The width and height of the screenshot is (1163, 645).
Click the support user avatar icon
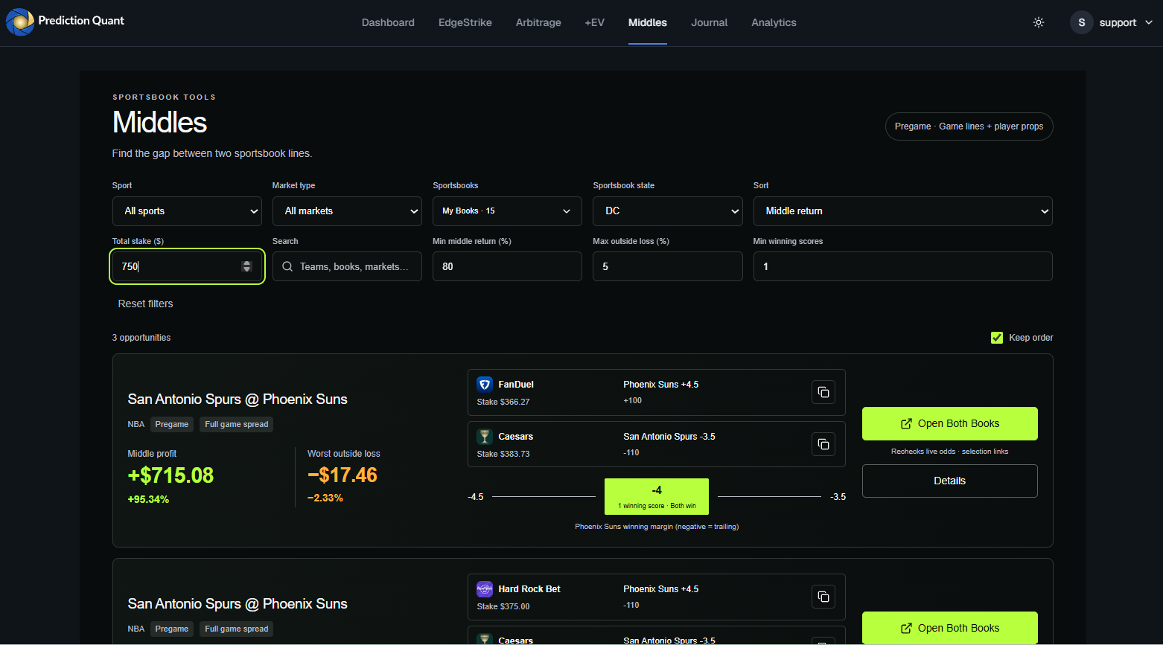[x=1082, y=22]
